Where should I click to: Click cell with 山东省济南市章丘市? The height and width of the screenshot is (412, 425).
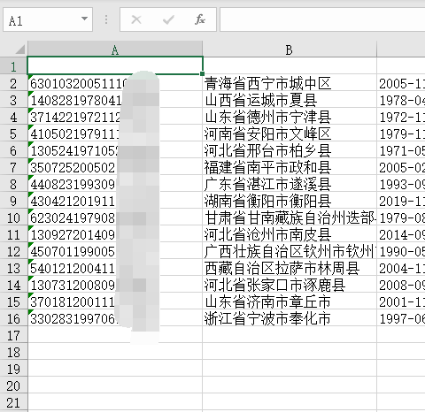(290, 301)
